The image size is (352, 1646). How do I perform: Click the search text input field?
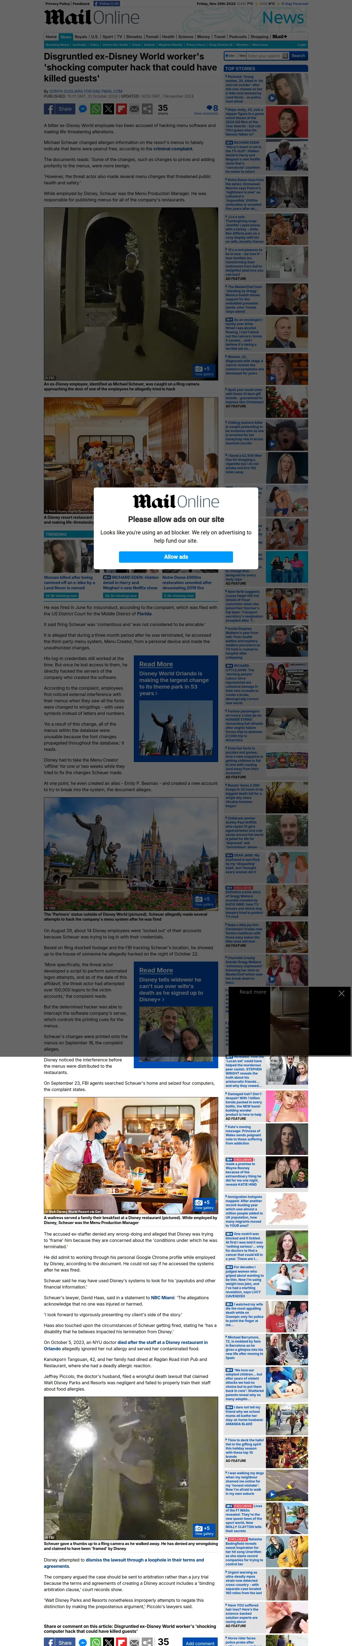pos(265,56)
